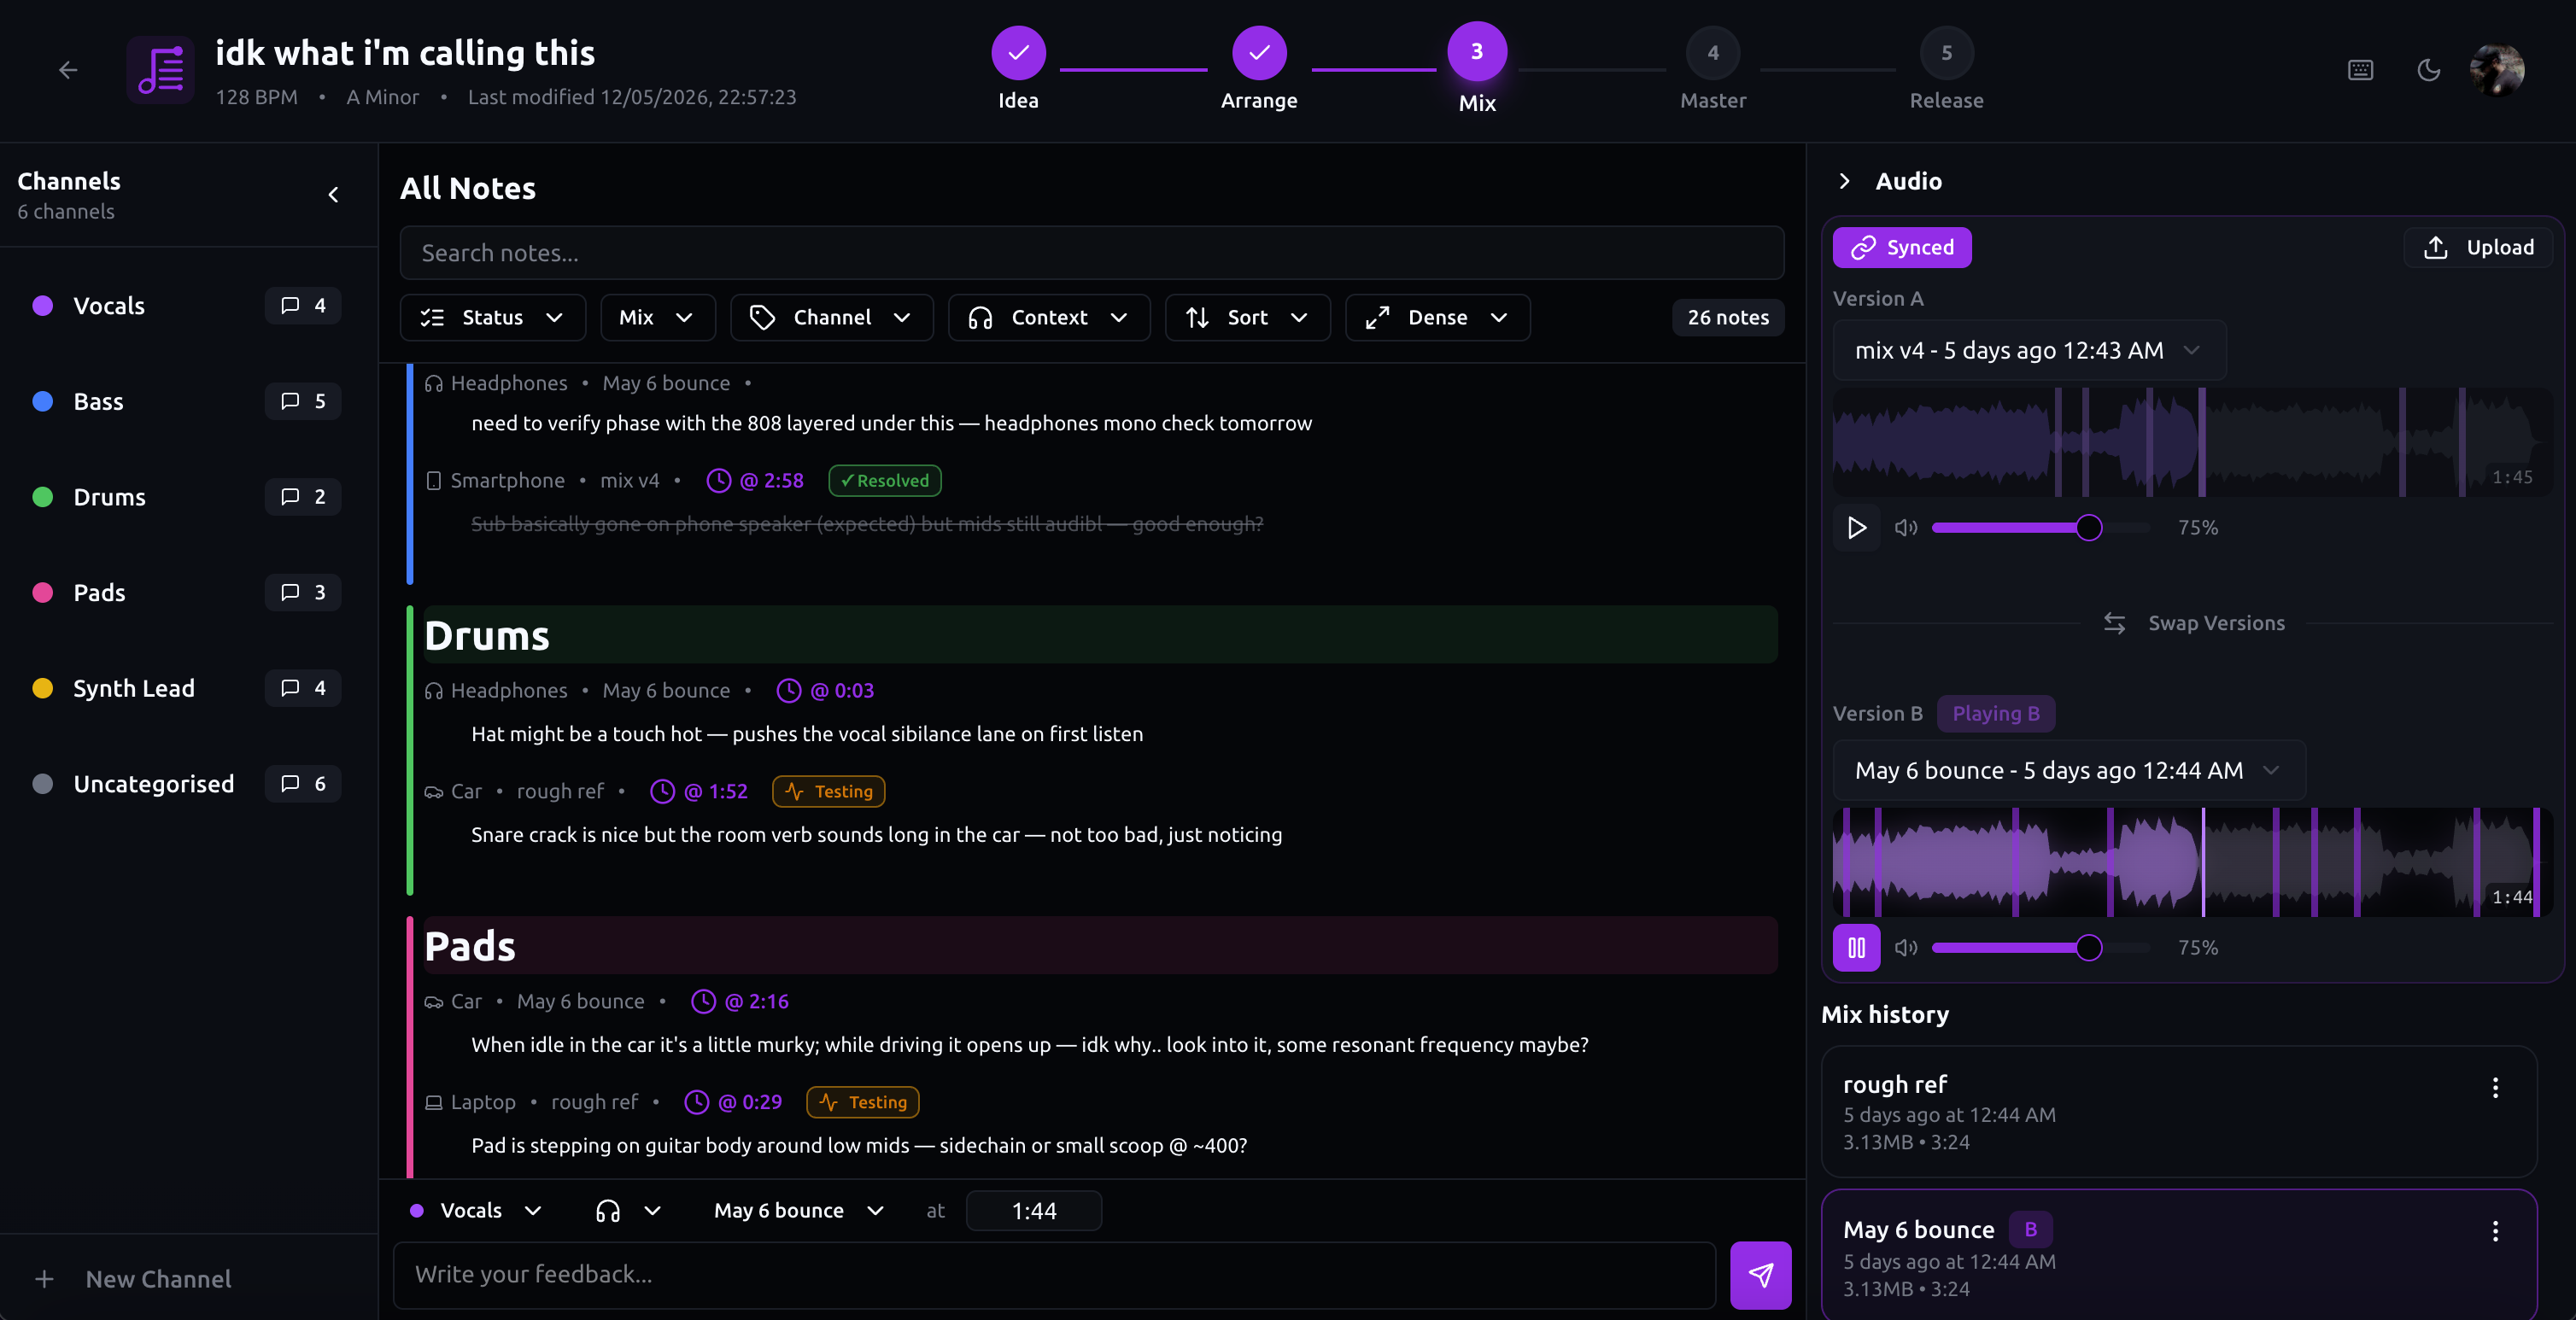Open Version A mix v4 selector

coord(2029,351)
